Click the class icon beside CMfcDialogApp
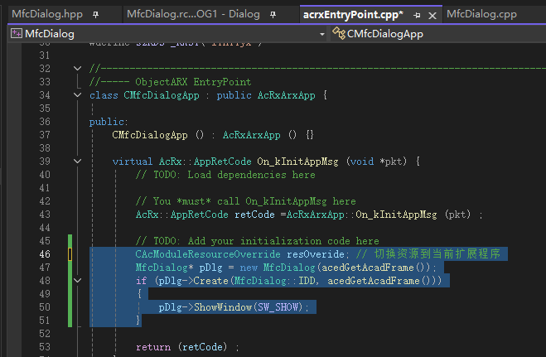 click(x=339, y=34)
